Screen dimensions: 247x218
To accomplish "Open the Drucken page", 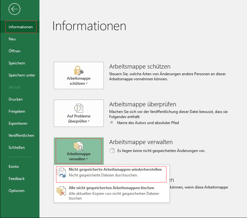I will [x=16, y=99].
